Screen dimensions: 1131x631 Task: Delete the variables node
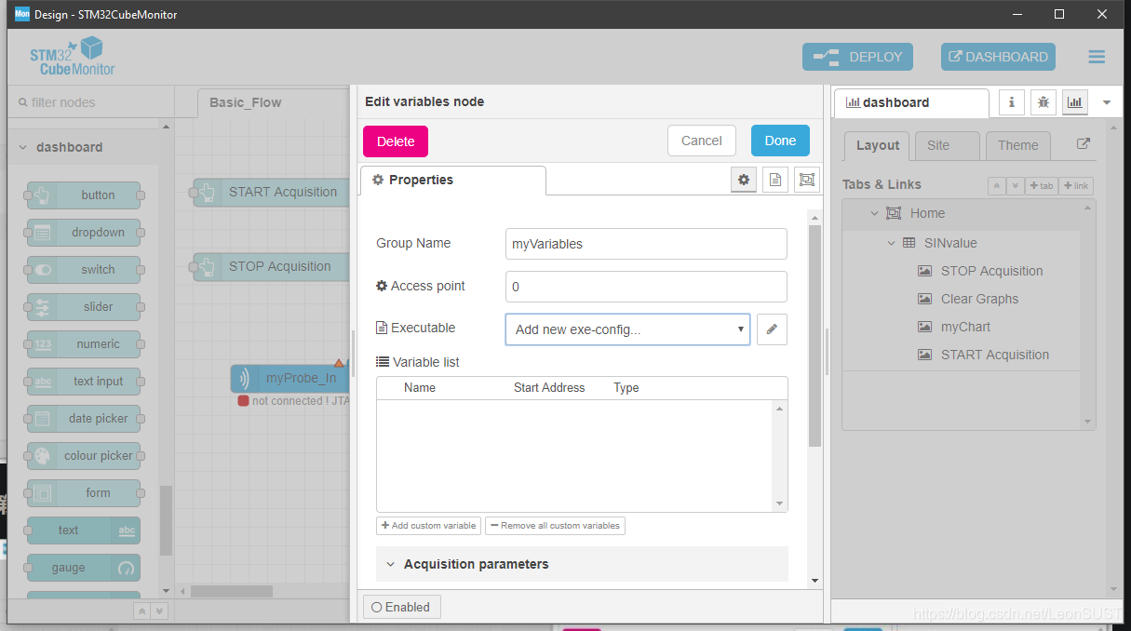[396, 141]
